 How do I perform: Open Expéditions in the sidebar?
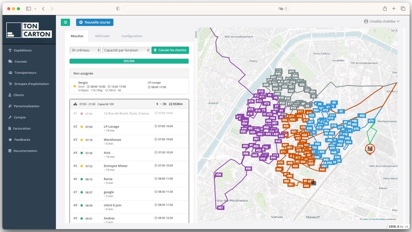coord(23,50)
